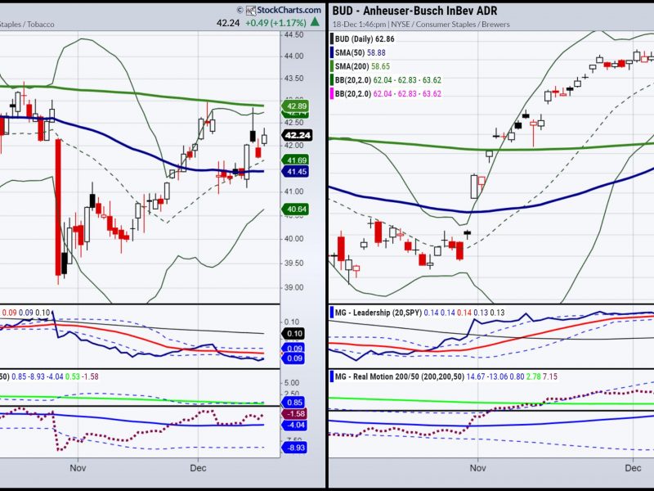Click the 'Nov' date label on left chart

click(x=78, y=468)
